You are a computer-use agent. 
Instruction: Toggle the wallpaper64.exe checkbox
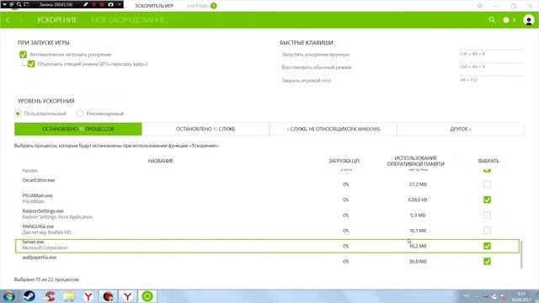(487, 262)
